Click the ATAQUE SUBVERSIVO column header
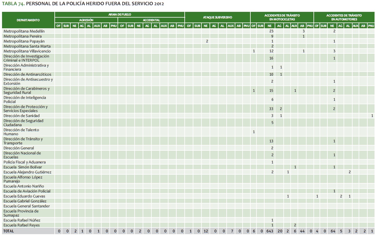The image size is (376, 235). point(217,17)
